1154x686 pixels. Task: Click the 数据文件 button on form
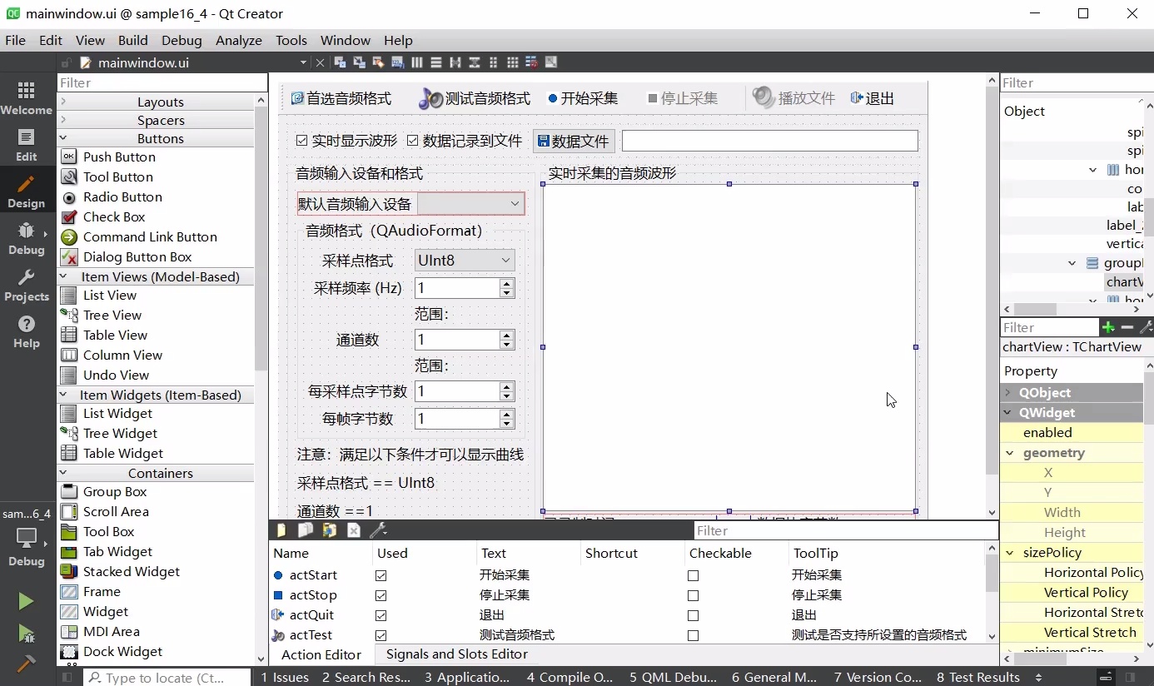(x=573, y=142)
